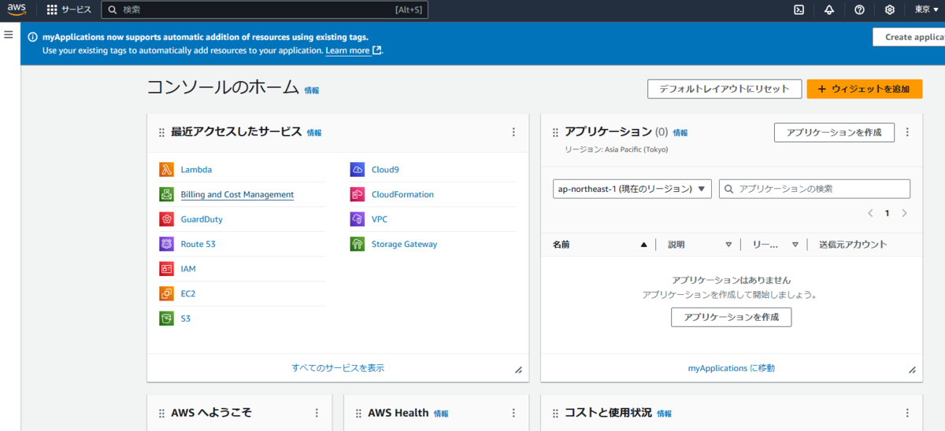Click resize handle of アプリケーション widget
Image resolution: width=945 pixels, height=431 pixels.
pyautogui.click(x=912, y=370)
